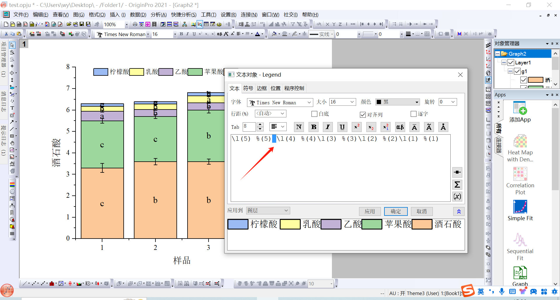560x300 pixels.
Task: Enable the 逐字 checkbox
Action: click(413, 114)
